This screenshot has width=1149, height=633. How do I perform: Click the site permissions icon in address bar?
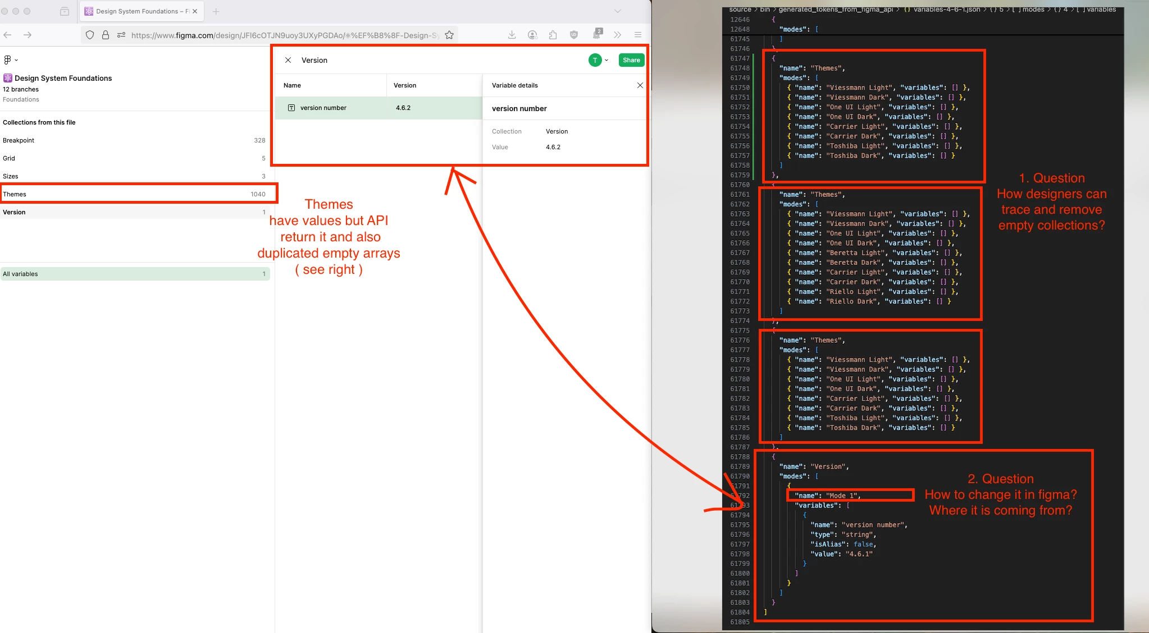click(121, 35)
